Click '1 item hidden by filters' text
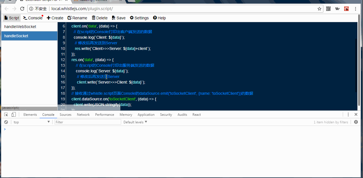This screenshot has height=178, width=363. [x=331, y=122]
